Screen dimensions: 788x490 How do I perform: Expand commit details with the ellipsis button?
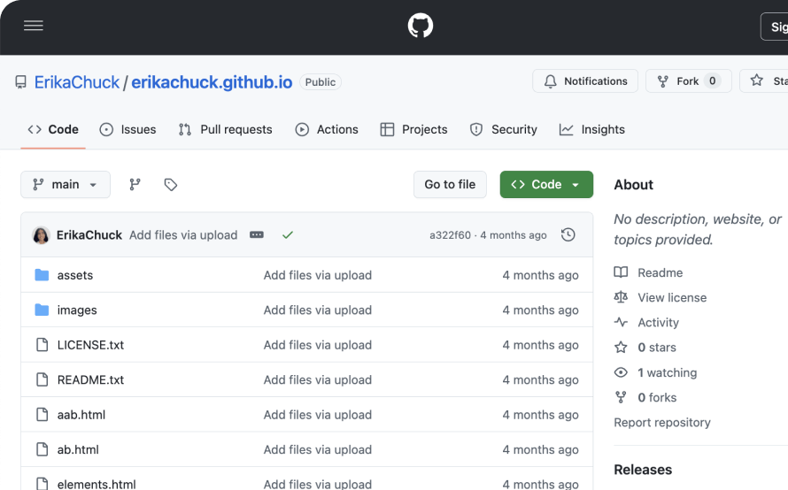256,235
